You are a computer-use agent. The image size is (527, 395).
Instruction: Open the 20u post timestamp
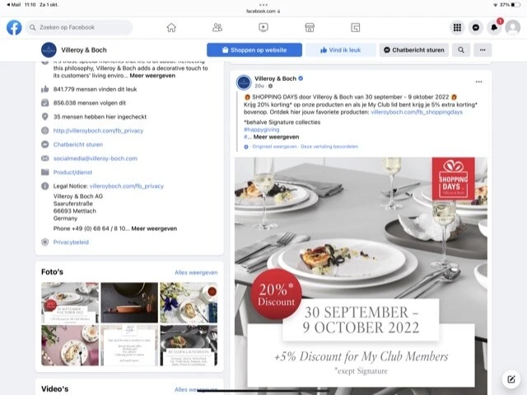point(259,86)
